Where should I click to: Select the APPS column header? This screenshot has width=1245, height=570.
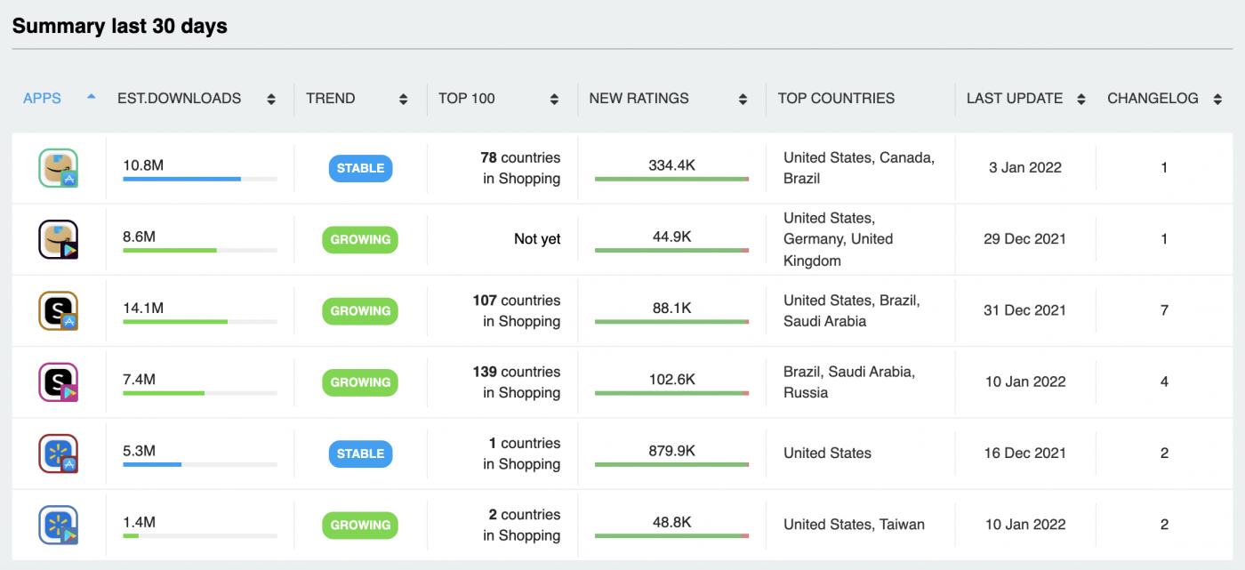(42, 99)
